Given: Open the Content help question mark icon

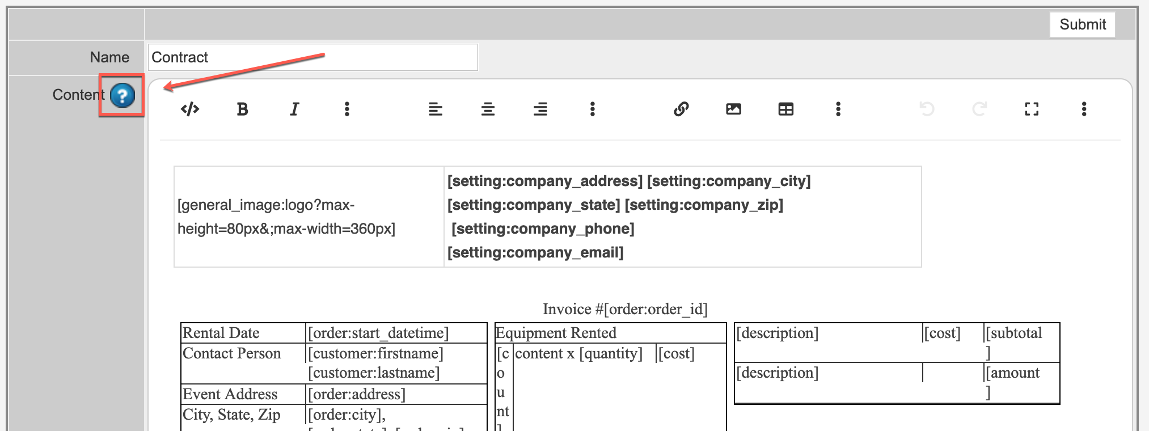Looking at the screenshot, I should tap(122, 95).
